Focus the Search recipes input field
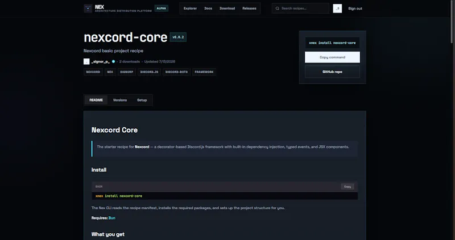Screen dimensions: 455x240 (x=301, y=9)
